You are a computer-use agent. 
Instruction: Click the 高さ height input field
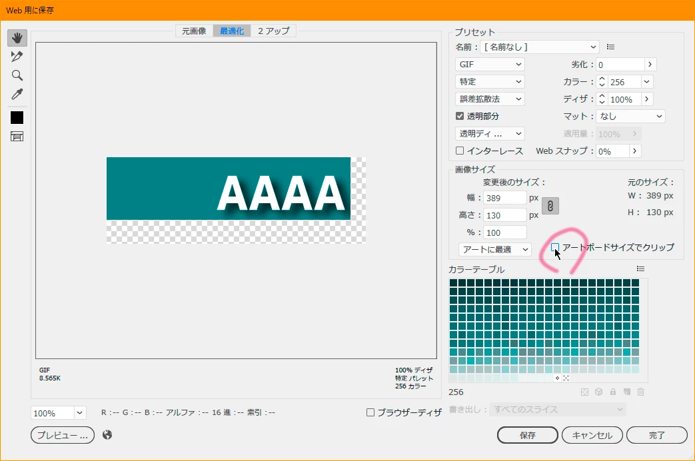click(505, 215)
